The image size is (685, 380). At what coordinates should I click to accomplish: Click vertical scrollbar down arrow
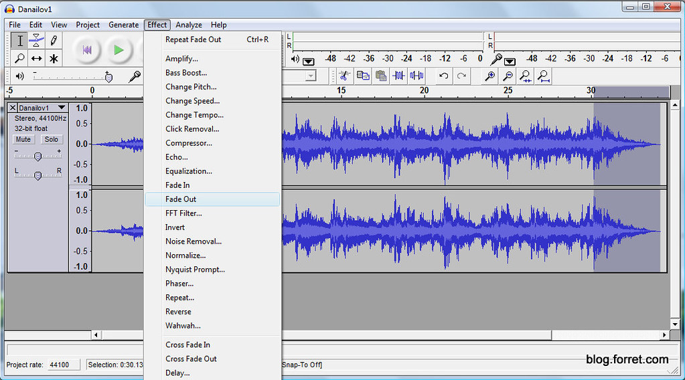(675, 324)
